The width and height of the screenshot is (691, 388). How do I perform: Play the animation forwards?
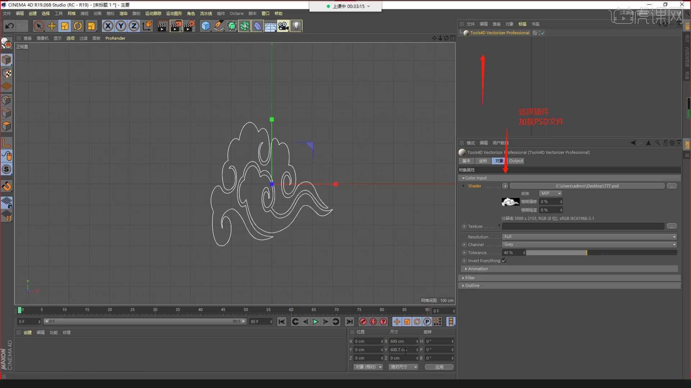point(315,322)
